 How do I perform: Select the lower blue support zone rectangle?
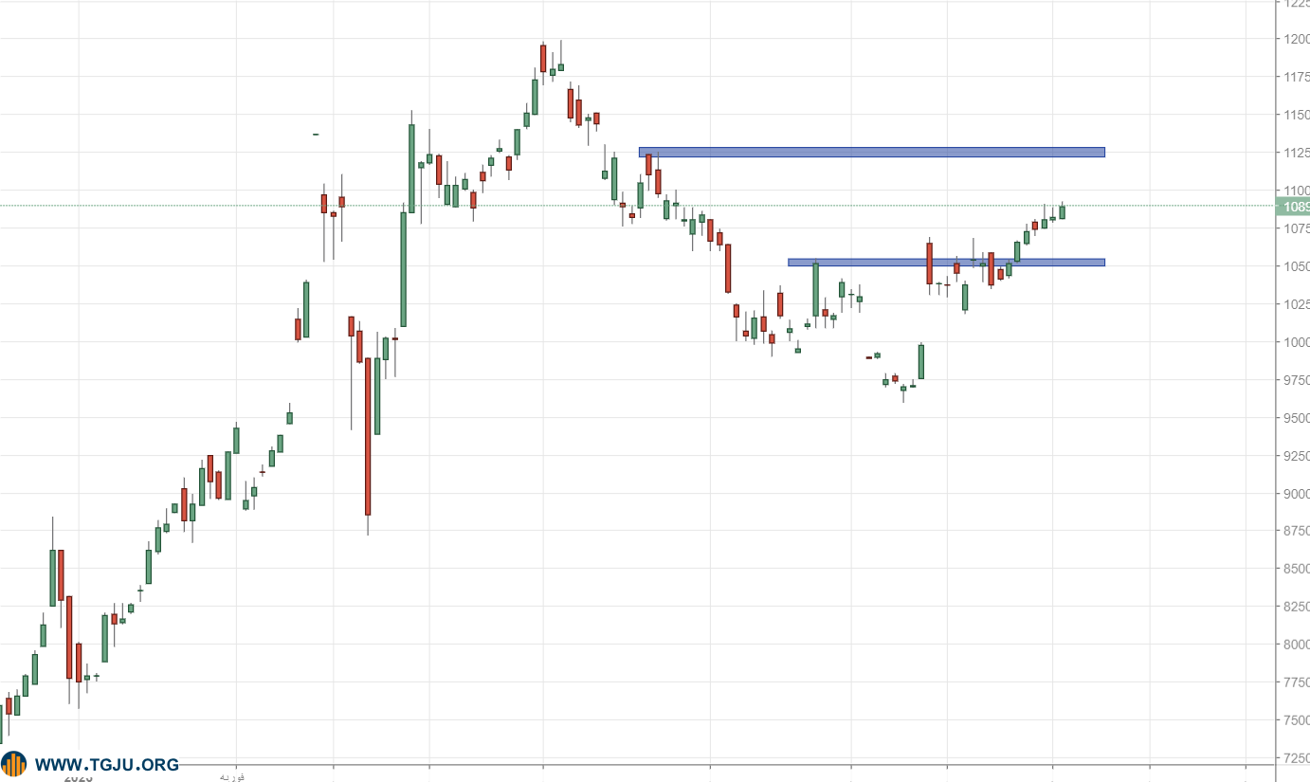point(946,263)
